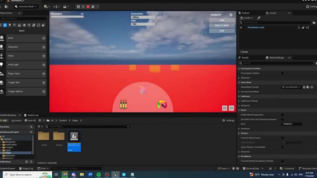Click Save All in Content Browser
Image resolution: width=317 pixels, height=178 pixels.
pyautogui.click(x=30, y=120)
